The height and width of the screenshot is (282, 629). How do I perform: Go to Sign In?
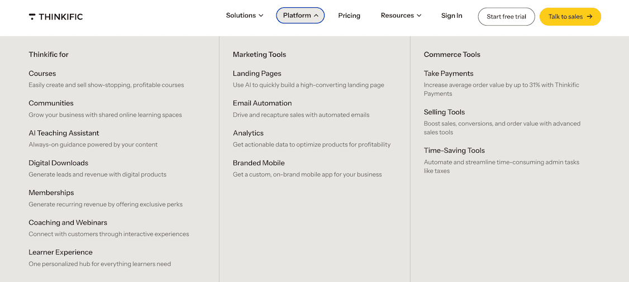[452, 16]
